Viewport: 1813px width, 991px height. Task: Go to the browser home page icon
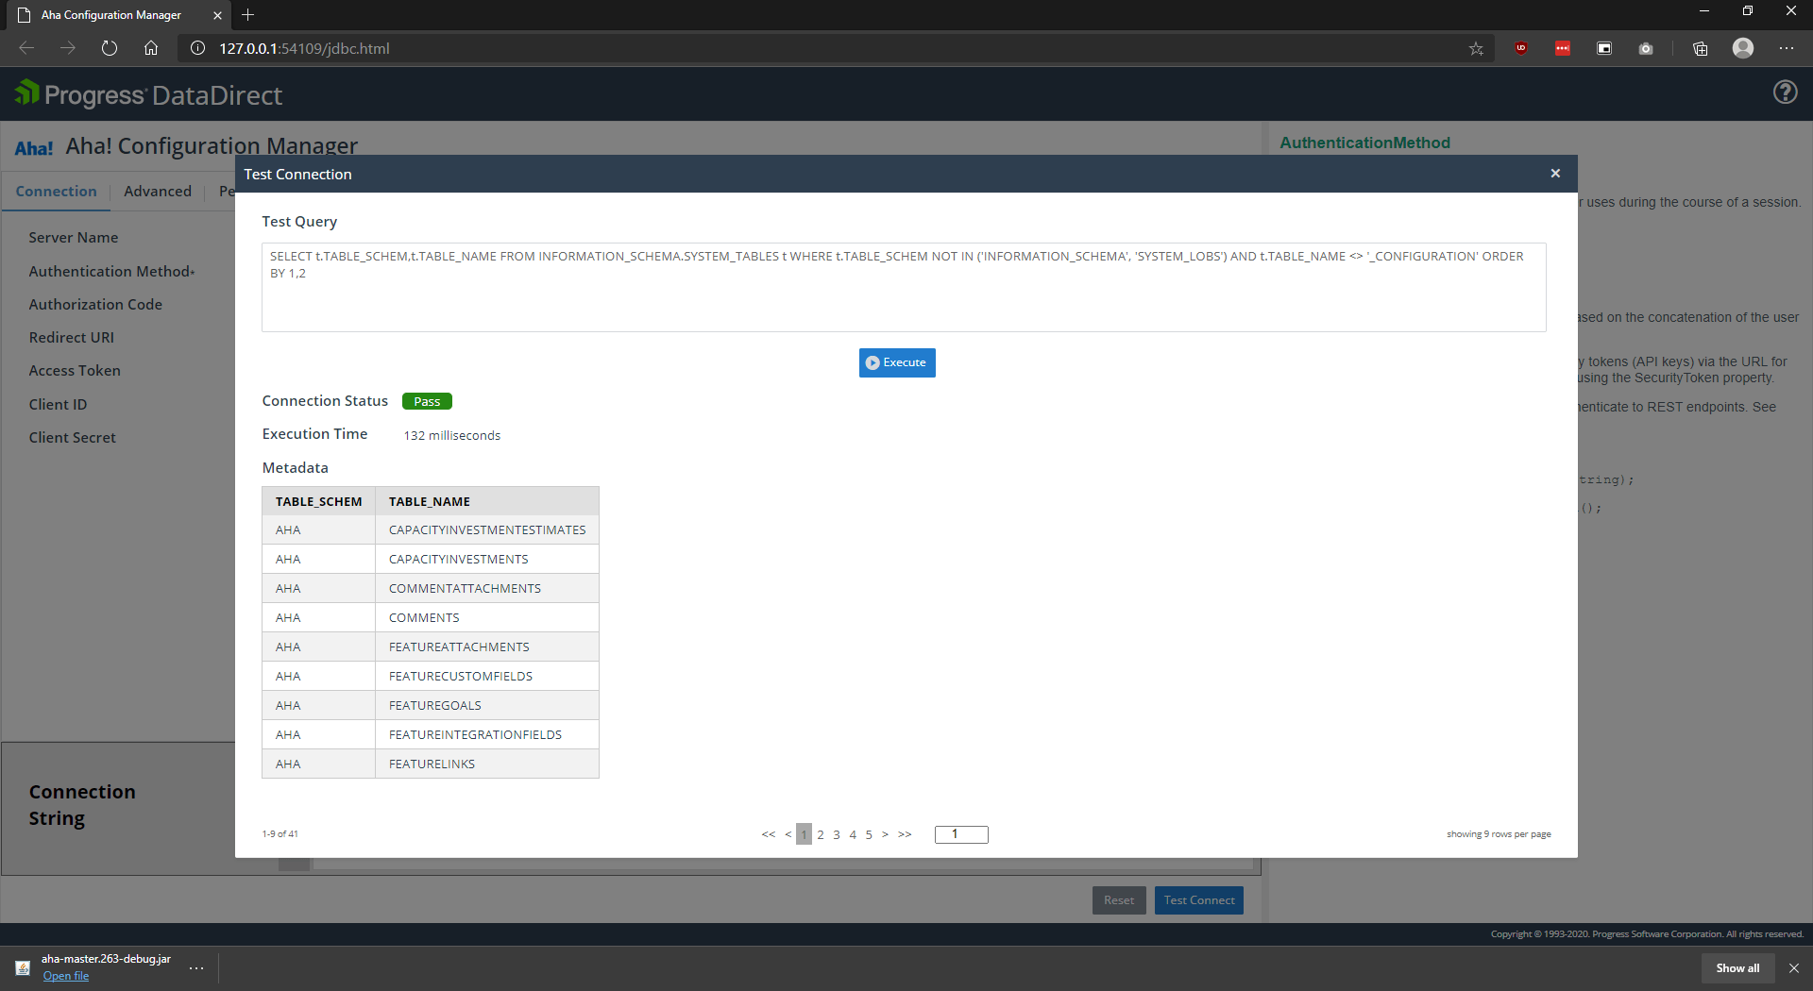point(151,48)
